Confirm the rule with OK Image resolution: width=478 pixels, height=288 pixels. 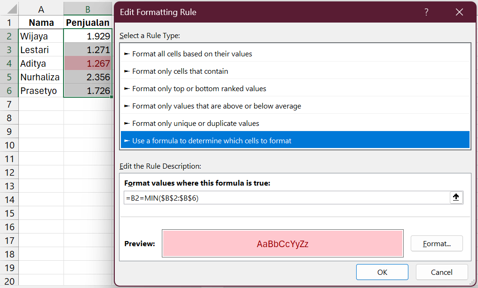pos(382,272)
